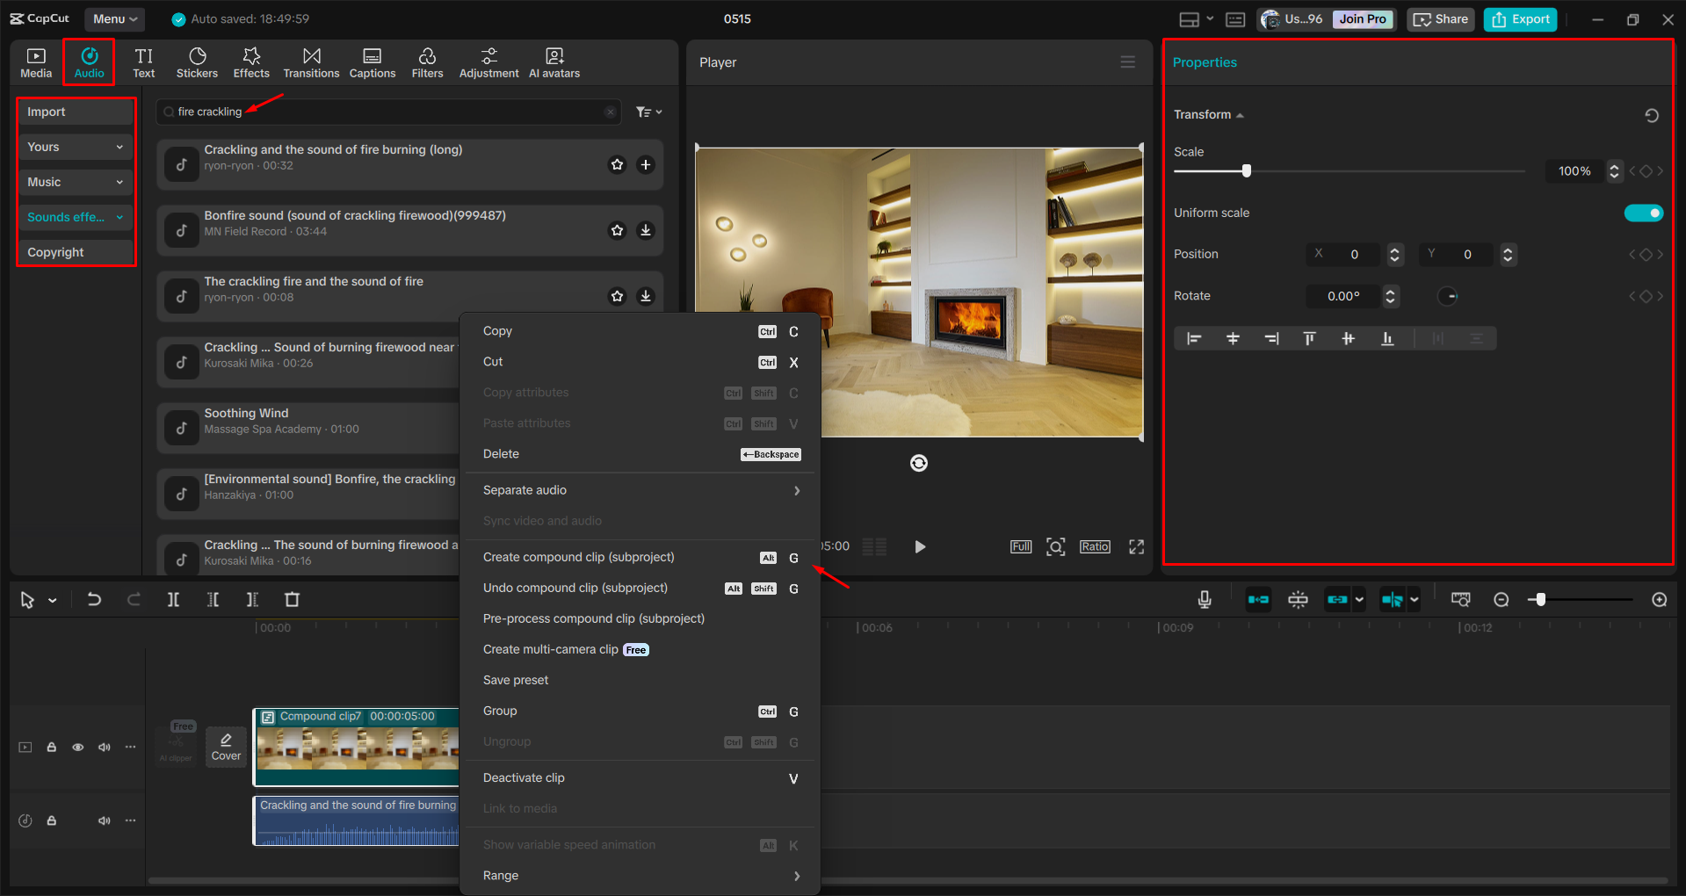Open the Stickers panel
This screenshot has width=1686, height=896.
tap(197, 62)
